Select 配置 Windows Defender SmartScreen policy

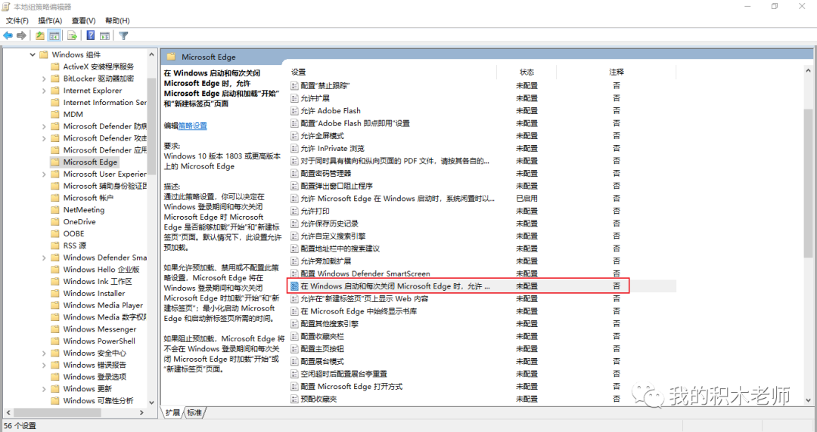point(365,273)
